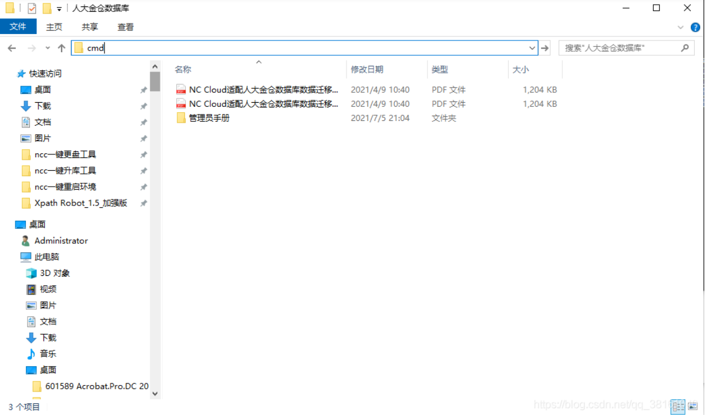
Task: Sort by the 类型 column header
Action: [x=440, y=69]
